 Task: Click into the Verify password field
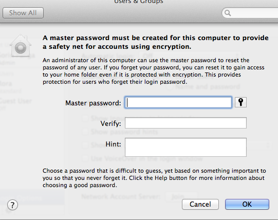coord(186,123)
